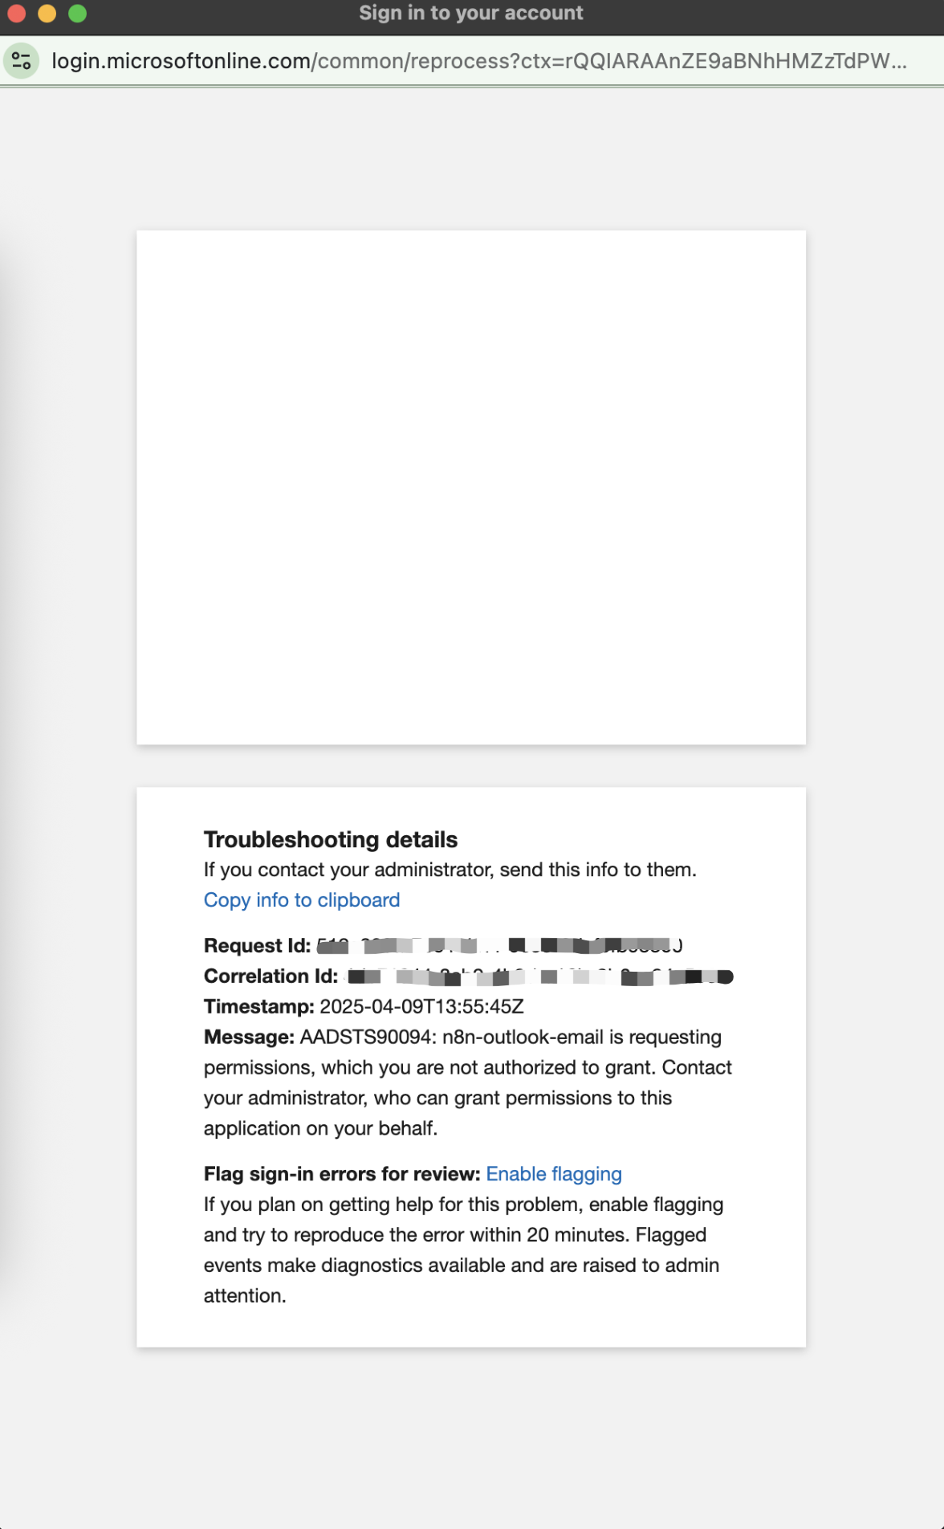Click the AADSTS90094 error code text
Viewport: 944px width, 1529px height.
point(366,1038)
